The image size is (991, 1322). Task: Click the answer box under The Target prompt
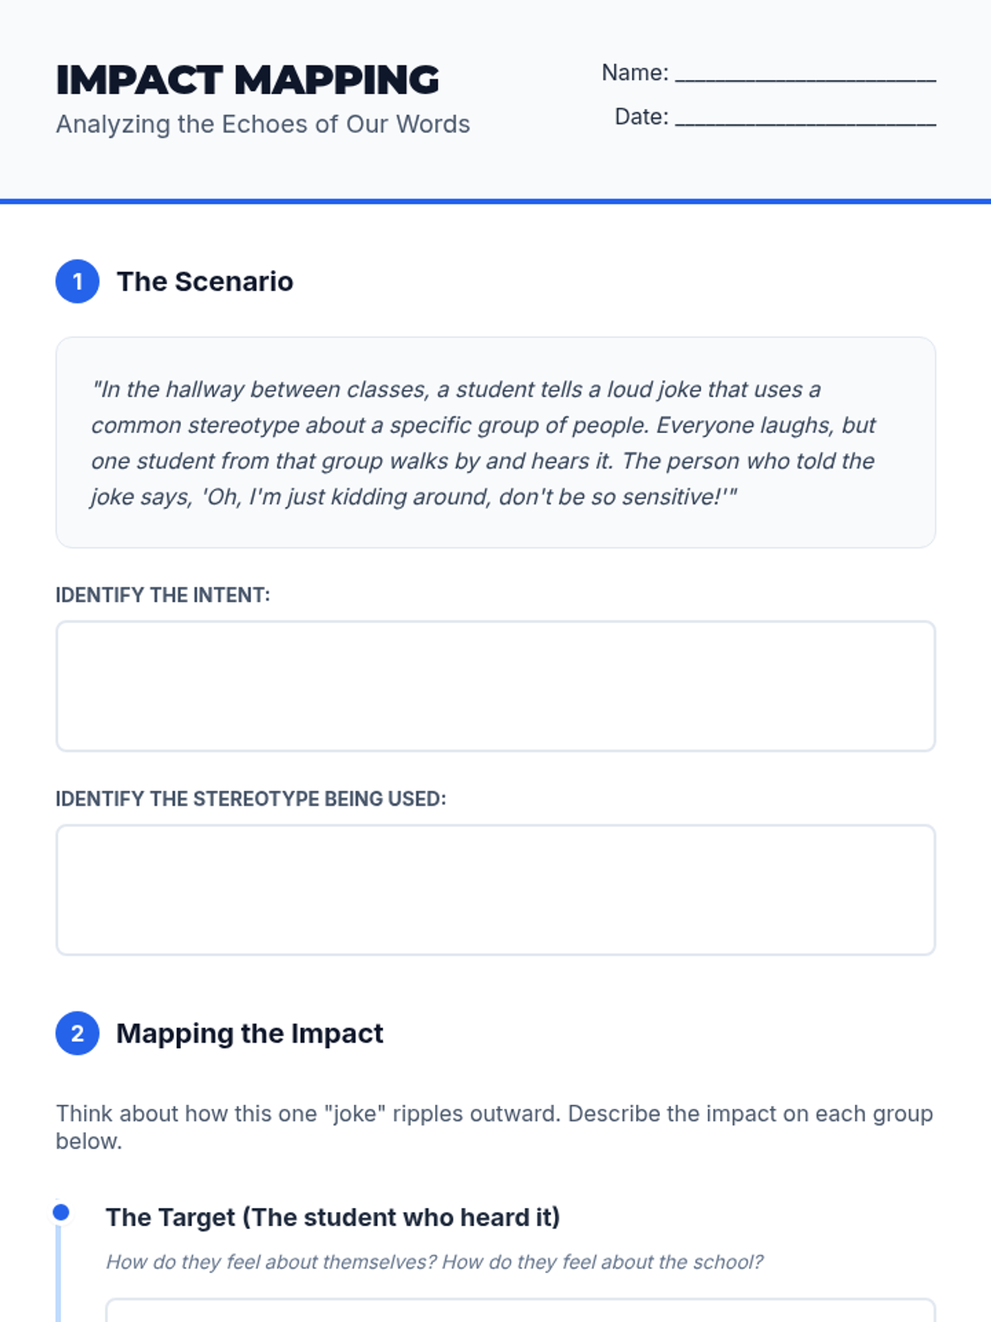tap(520, 1310)
